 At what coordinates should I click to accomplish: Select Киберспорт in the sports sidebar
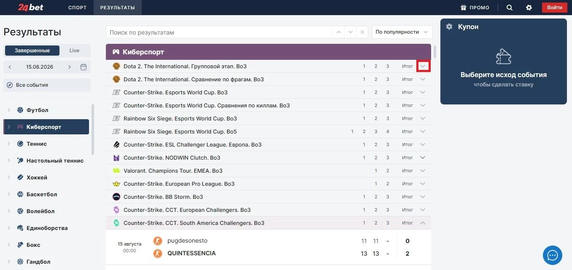pyautogui.click(x=46, y=127)
